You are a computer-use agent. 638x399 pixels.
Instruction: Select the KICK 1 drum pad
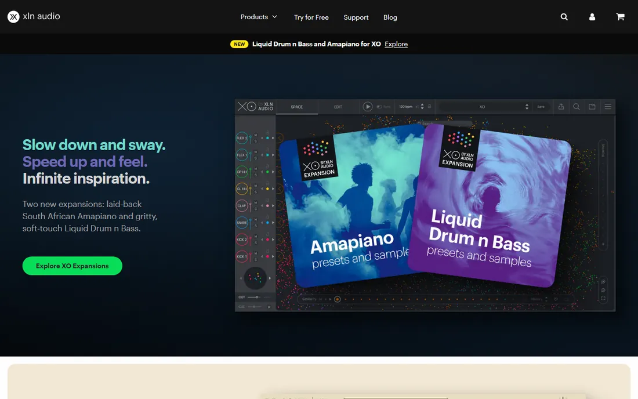tap(242, 256)
